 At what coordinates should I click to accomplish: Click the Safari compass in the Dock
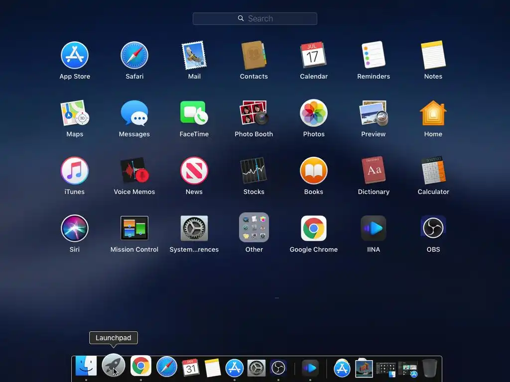(166, 368)
